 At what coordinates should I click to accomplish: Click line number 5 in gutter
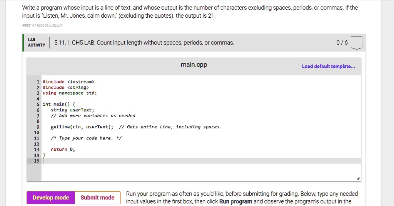38,105
